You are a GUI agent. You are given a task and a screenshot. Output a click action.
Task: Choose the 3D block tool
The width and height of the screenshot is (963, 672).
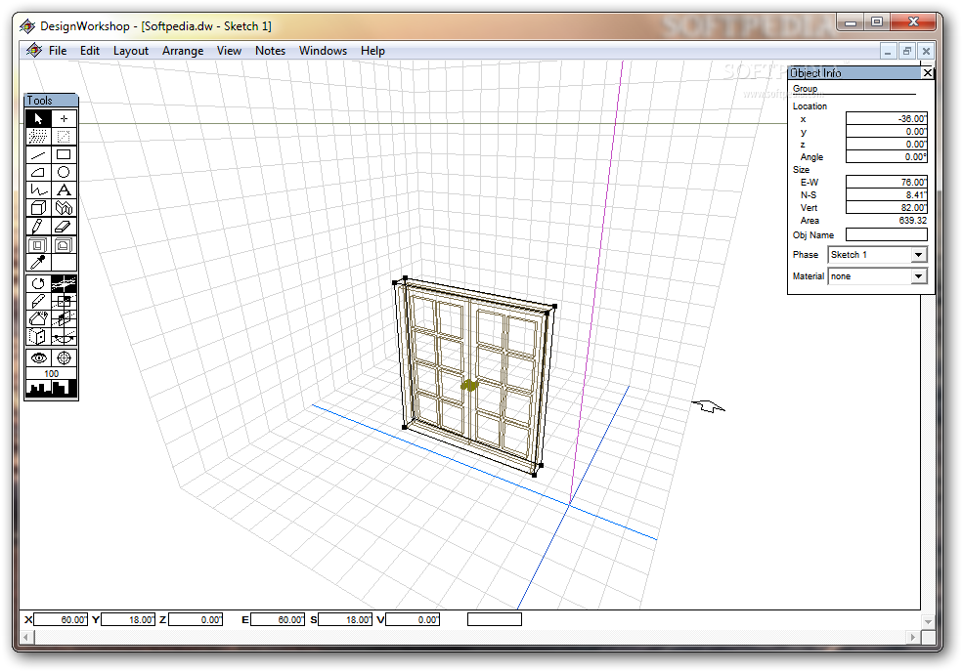pyautogui.click(x=38, y=208)
